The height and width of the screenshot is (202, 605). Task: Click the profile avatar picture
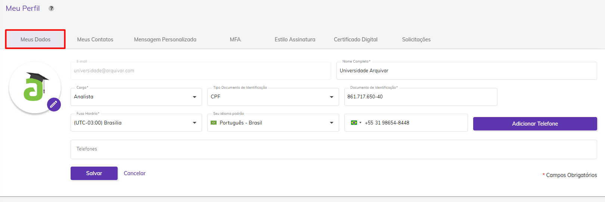pos(35,87)
